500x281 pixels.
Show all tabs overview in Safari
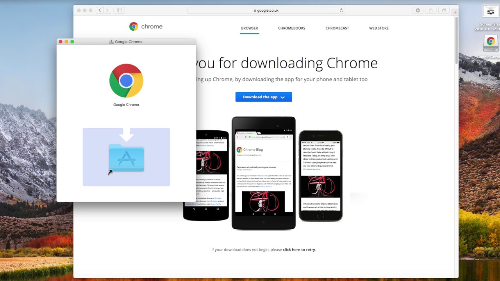[x=444, y=10]
